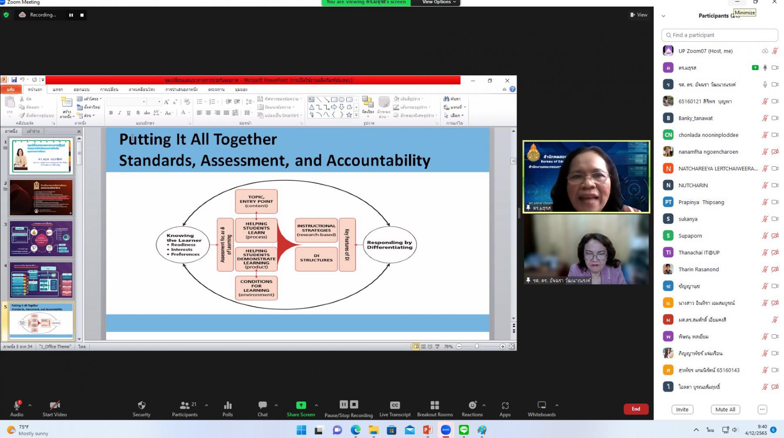Select the Design ribbon tab in PowerPoint
The height and width of the screenshot is (438, 784).
point(81,89)
